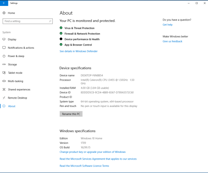Click the Shared experiences icon
Viewport: 208px width, 173px height.
click(4, 89)
